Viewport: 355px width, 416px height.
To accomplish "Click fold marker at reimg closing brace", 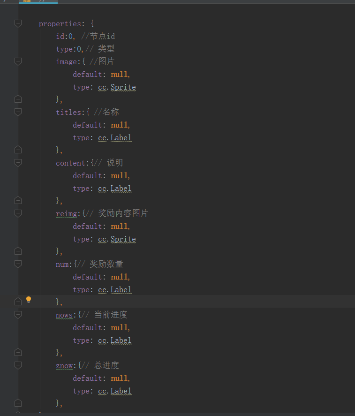I will click(x=18, y=251).
